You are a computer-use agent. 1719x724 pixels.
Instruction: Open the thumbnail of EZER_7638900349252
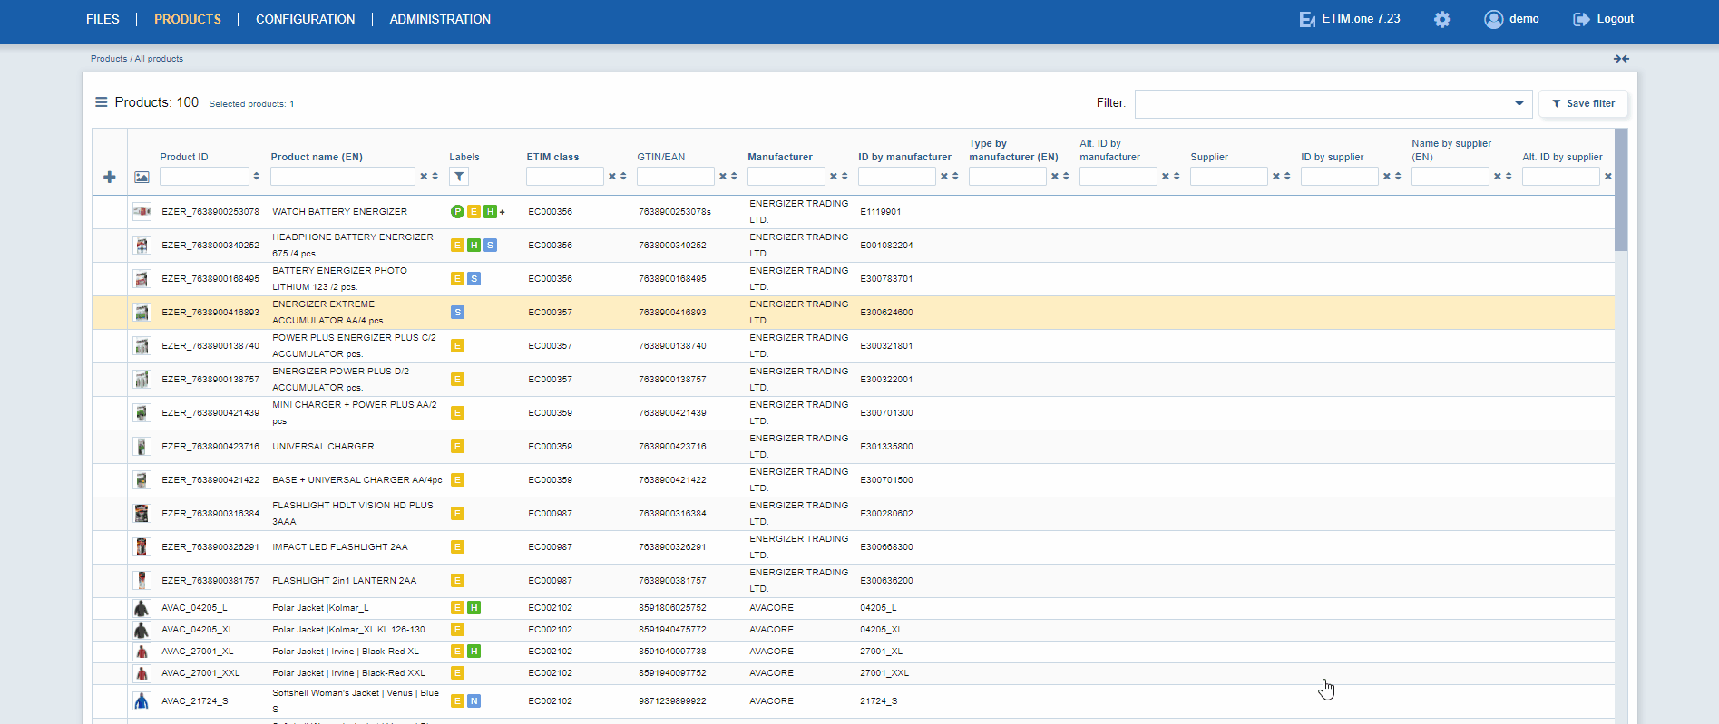(x=142, y=246)
